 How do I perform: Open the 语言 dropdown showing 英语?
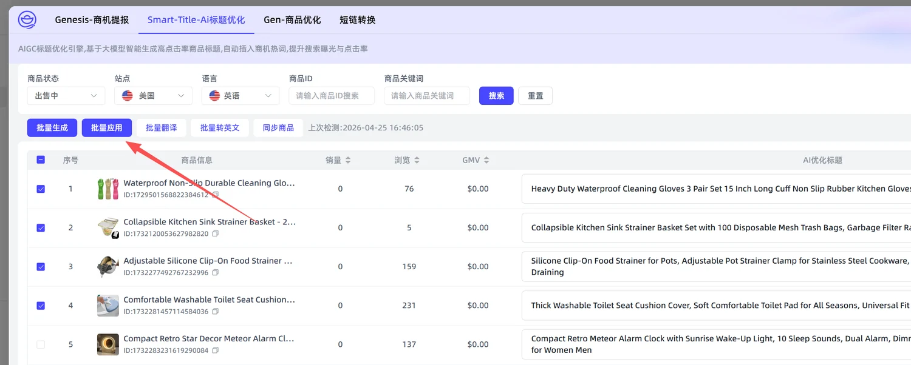(x=241, y=96)
